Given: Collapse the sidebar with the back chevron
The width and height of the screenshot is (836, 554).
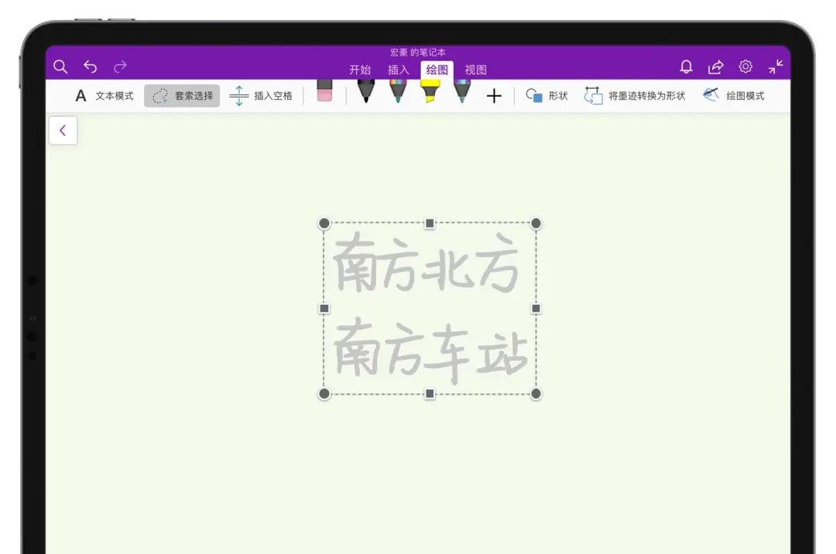Looking at the screenshot, I should click(x=63, y=130).
